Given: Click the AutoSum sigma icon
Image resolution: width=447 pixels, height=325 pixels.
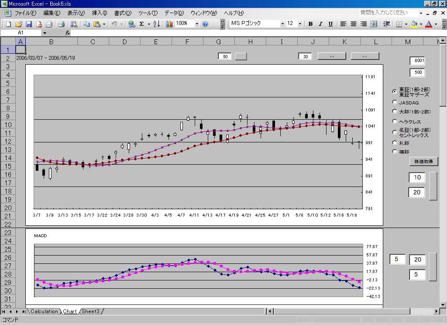Looking at the screenshot, I should point(141,24).
